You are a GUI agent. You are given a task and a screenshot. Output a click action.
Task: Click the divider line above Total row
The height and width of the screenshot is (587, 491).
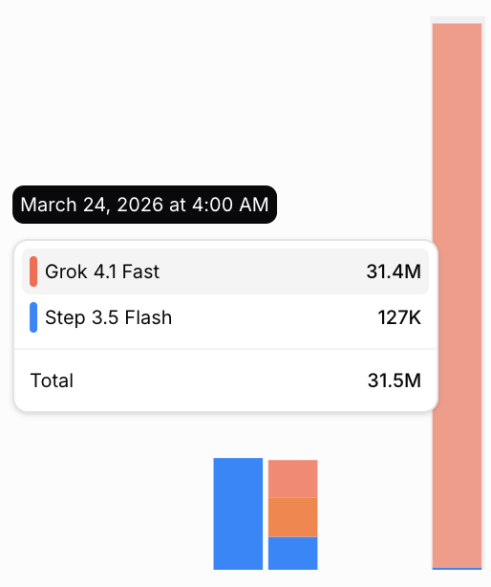click(225, 349)
